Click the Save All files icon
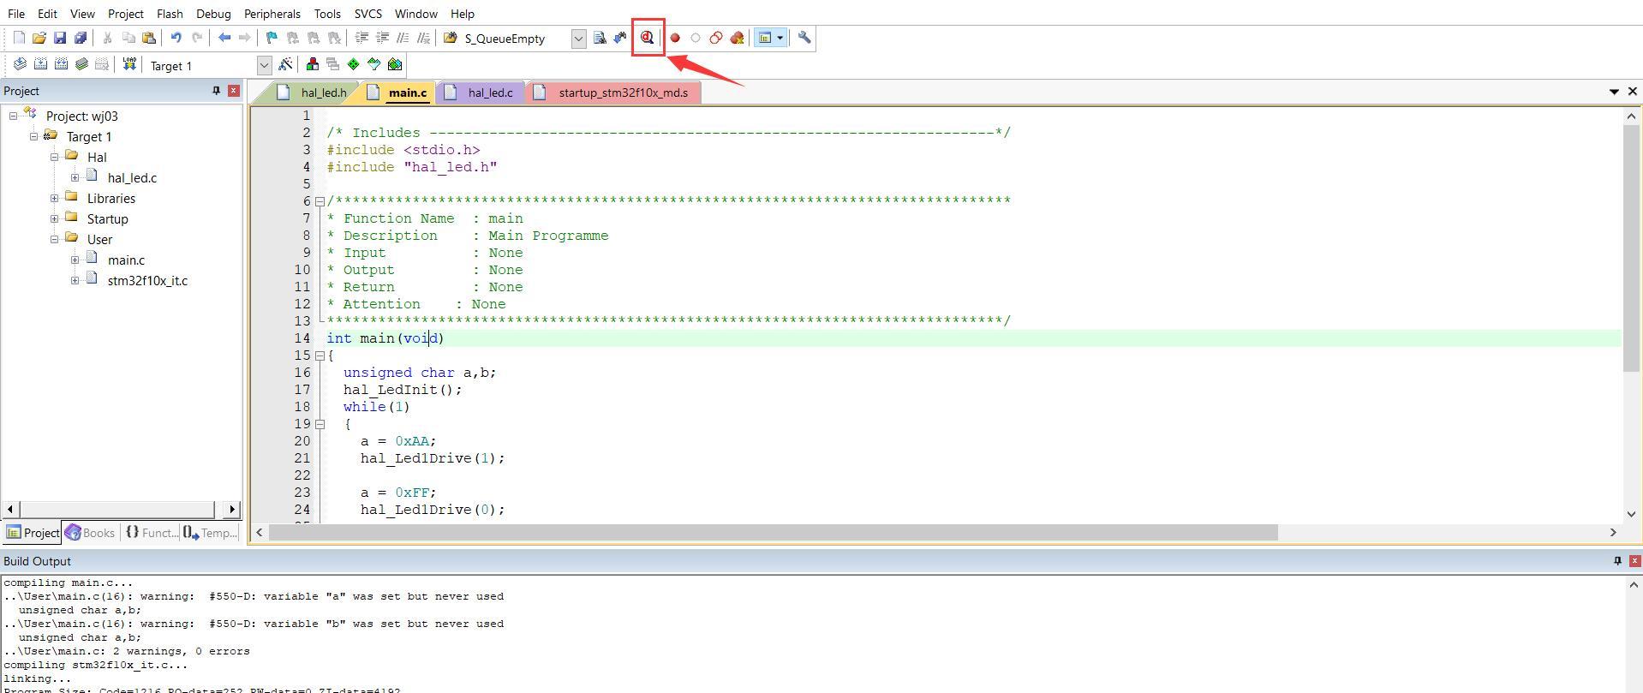 pos(81,38)
